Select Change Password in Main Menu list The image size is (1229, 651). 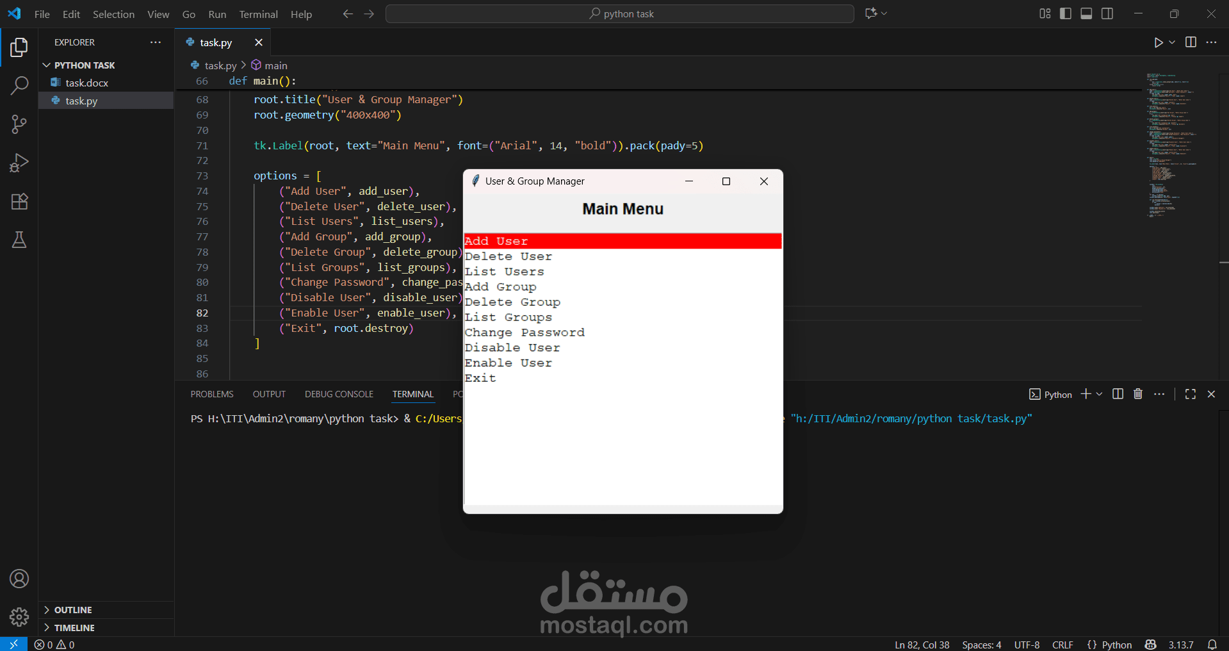tap(623, 333)
